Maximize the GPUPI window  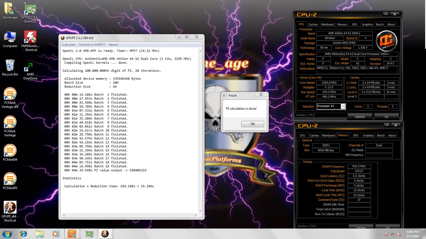pyautogui.click(x=187, y=37)
